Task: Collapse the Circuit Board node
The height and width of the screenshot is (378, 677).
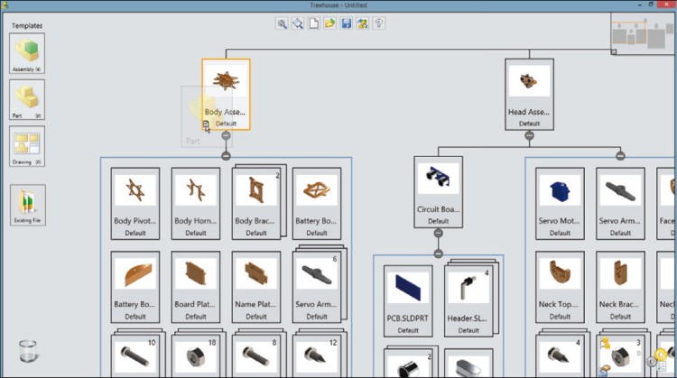Action: 439,232
